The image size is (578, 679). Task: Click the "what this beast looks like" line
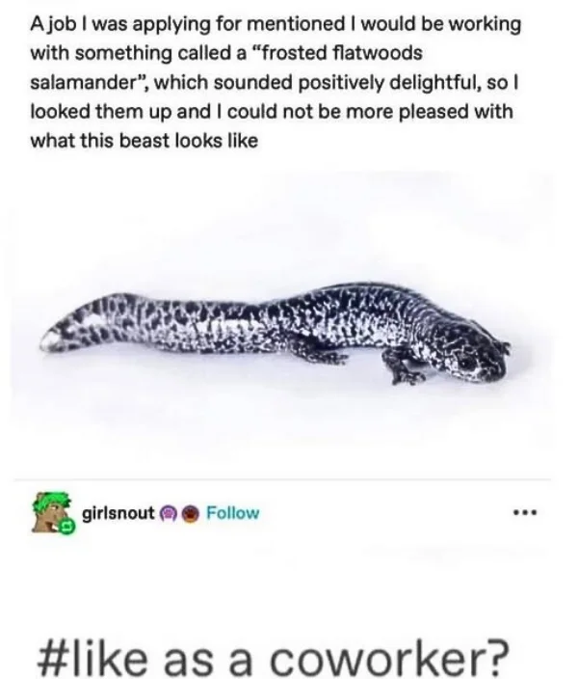144,140
